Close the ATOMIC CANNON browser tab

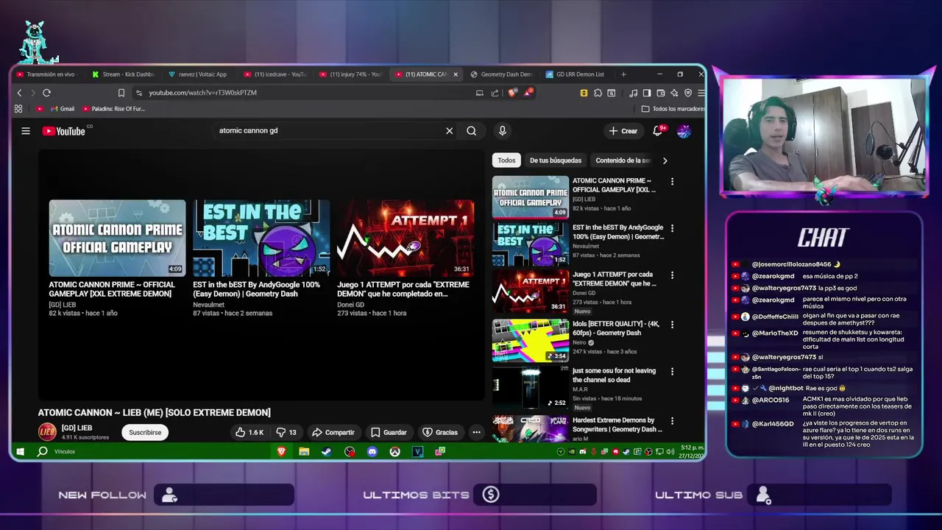[456, 74]
